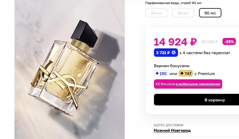Select the 50 мл volume option

[183, 13]
